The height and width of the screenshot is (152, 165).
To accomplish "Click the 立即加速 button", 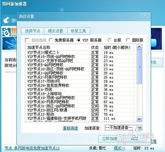I will (110, 139).
